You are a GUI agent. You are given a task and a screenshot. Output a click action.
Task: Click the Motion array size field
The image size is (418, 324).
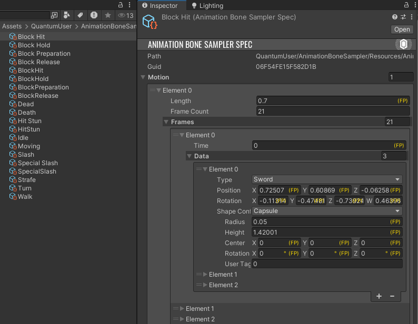pos(401,77)
